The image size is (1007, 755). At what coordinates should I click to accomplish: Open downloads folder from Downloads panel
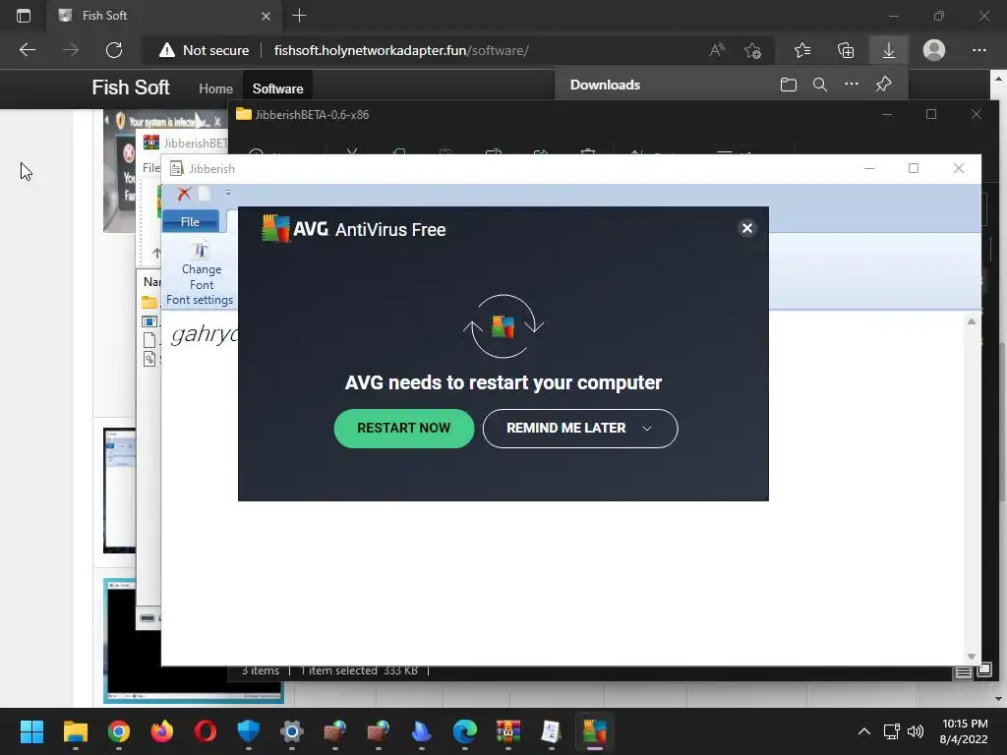coord(789,85)
